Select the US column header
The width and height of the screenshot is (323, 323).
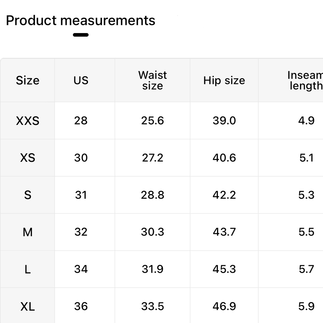pyautogui.click(x=81, y=80)
